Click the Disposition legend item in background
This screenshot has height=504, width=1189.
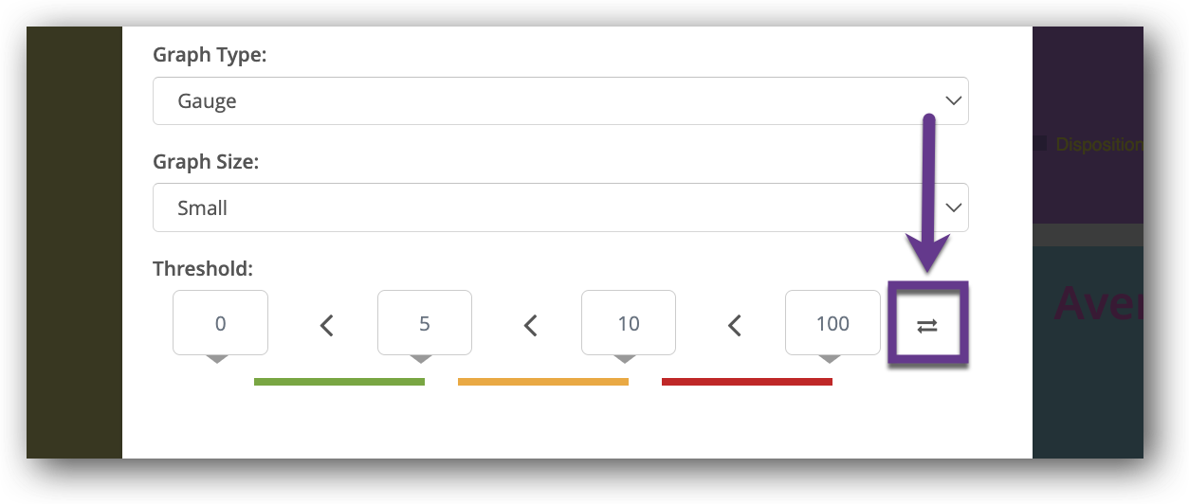[1097, 145]
